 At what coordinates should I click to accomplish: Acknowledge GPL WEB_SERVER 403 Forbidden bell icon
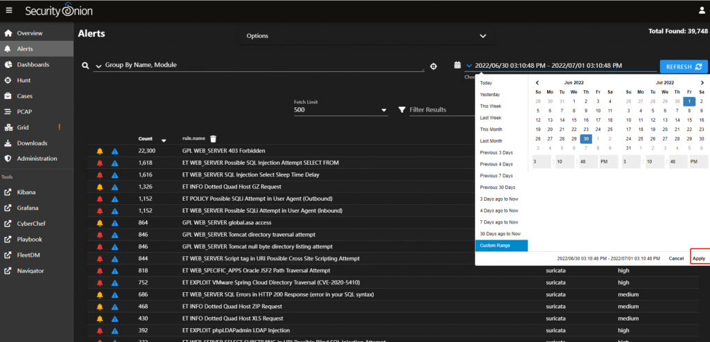(100, 151)
